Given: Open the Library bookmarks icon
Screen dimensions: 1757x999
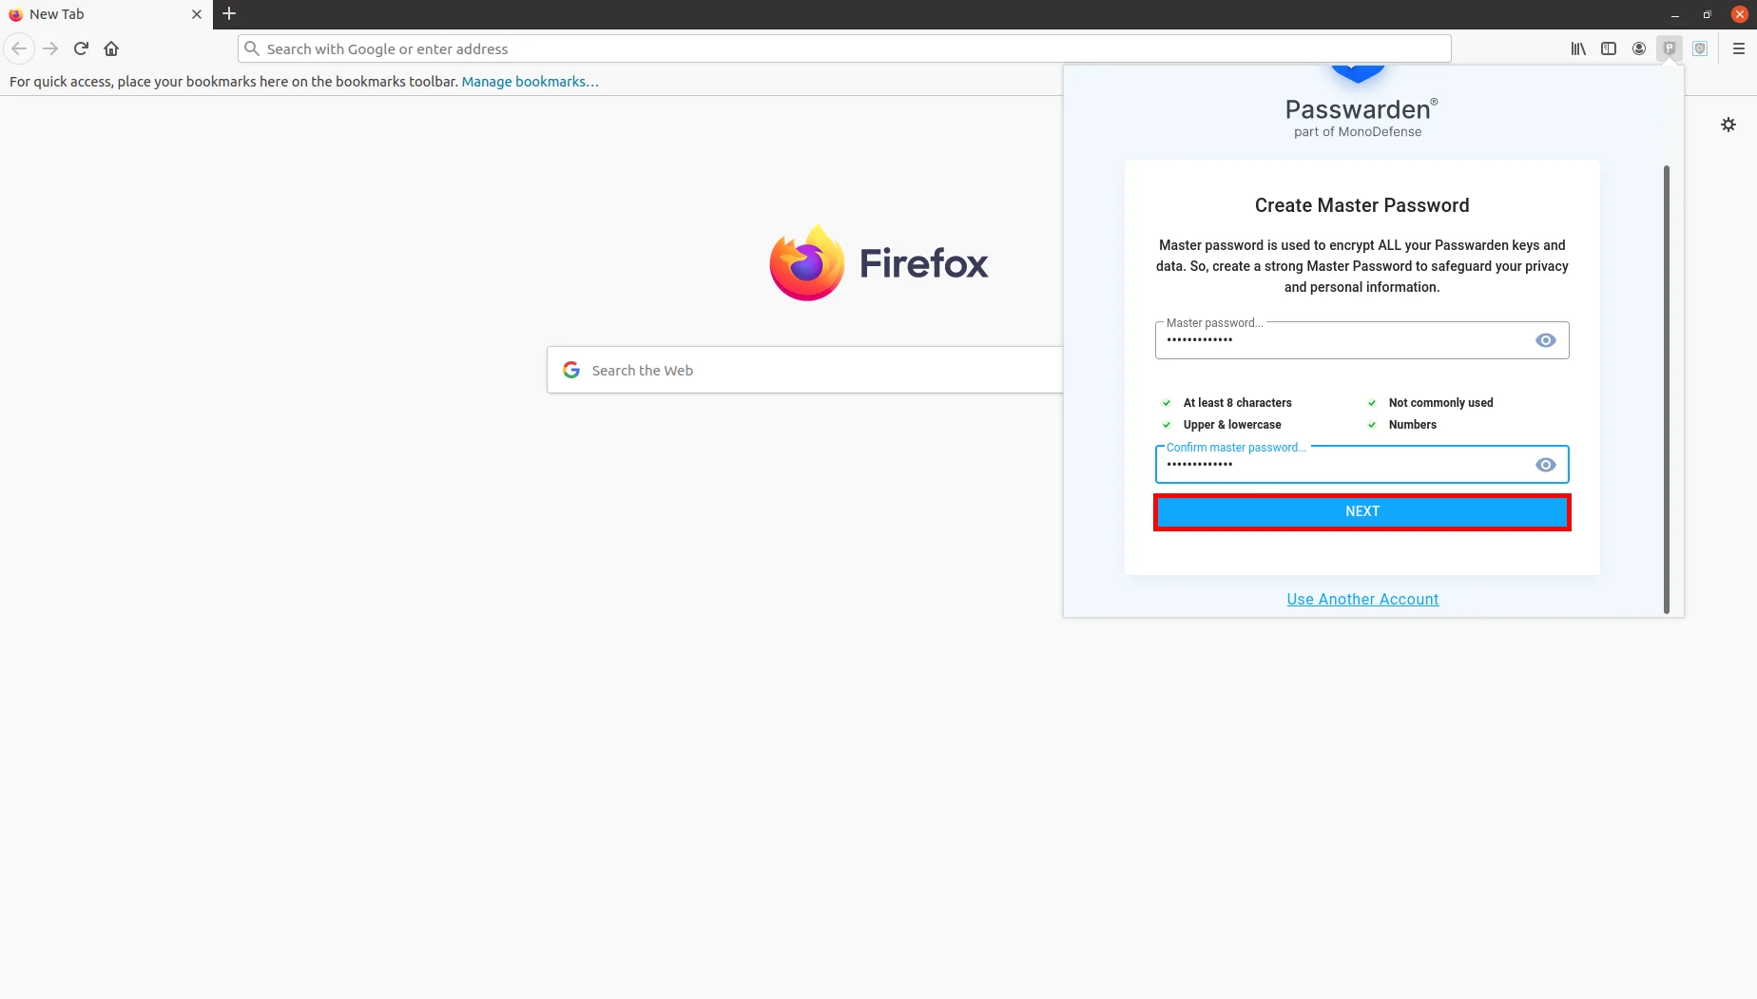Looking at the screenshot, I should click(x=1578, y=48).
